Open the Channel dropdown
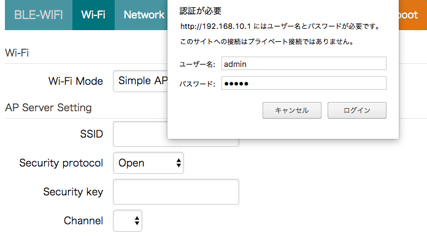This screenshot has height=236, width=427. [x=128, y=221]
